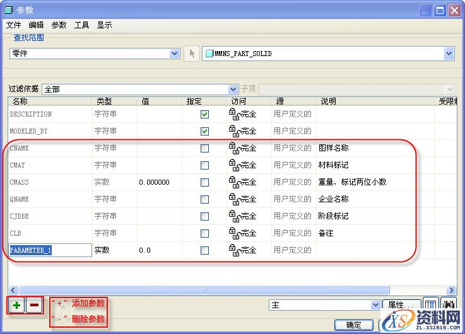Check the designate checkbox for CNAME

204,148
